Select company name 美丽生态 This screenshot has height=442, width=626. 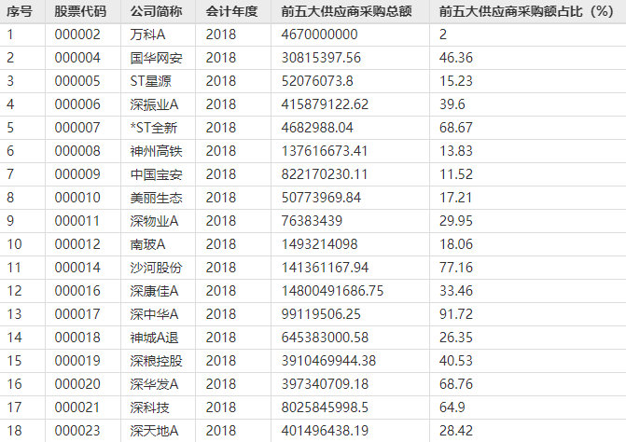[156, 198]
